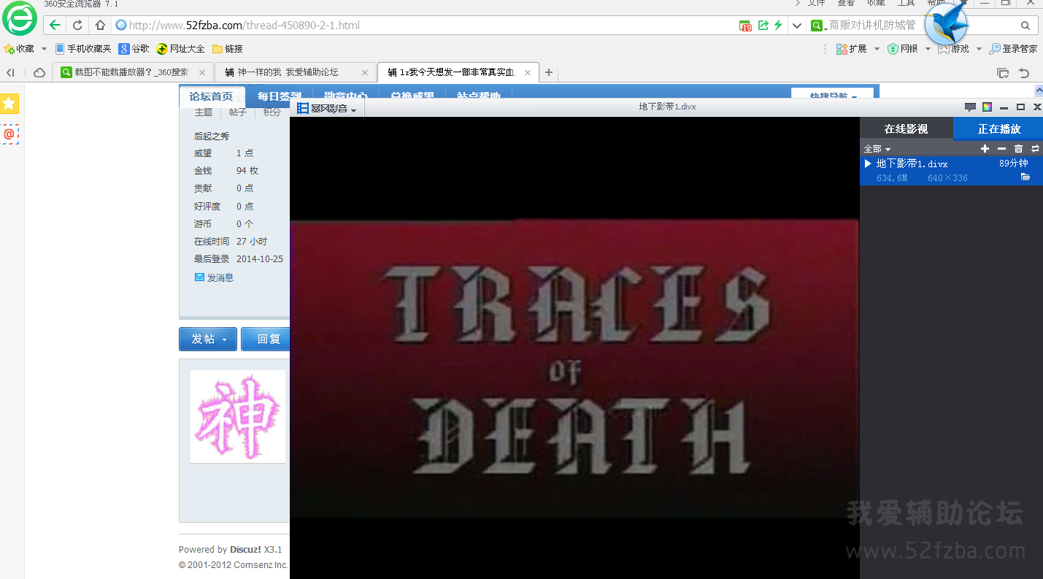The image size is (1043, 579).
Task: Go back with the green arrow button
Action: pos(55,26)
